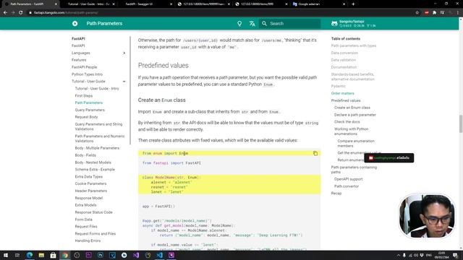This screenshot has height=260, width=463.
Task: Open File Explorer from the taskbar
Action: (41, 255)
